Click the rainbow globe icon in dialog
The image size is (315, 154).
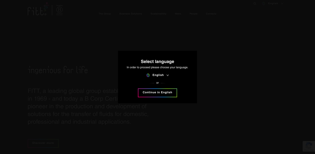[x=148, y=75]
